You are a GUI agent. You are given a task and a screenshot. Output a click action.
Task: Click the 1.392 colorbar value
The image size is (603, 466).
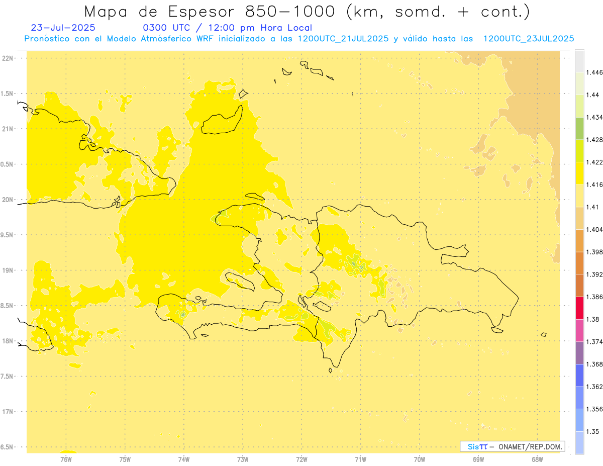594,274
